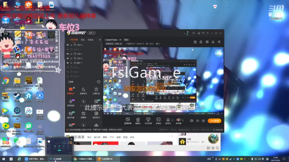Switch to the second scene tab
Image resolution: width=289 pixels, height=162 pixels.
coord(83,40)
